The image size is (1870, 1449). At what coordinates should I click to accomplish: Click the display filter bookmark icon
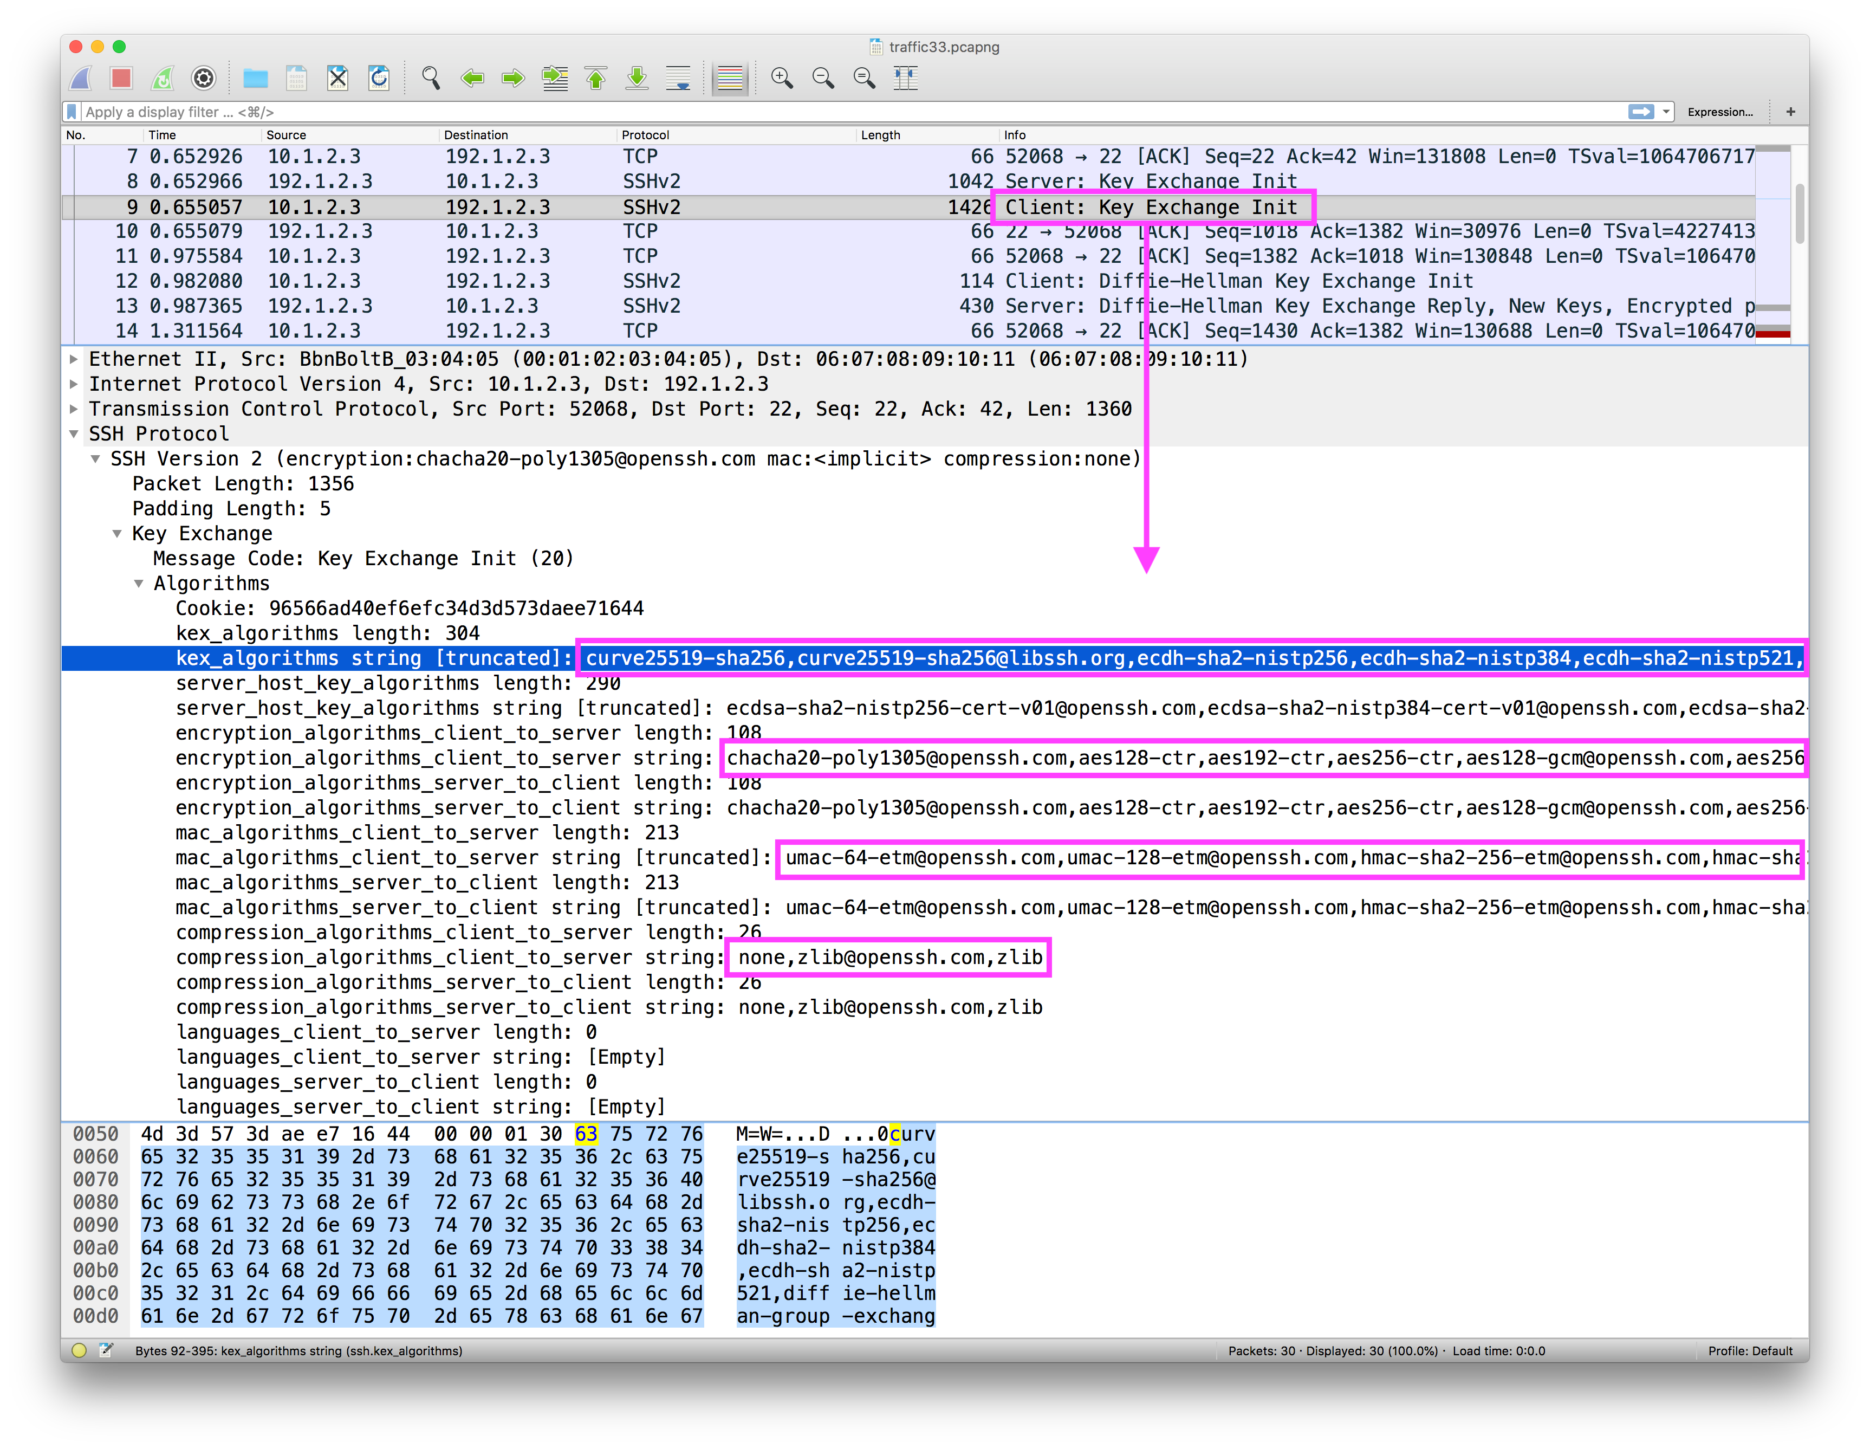(73, 112)
